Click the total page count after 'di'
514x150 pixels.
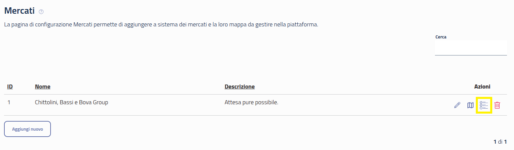pyautogui.click(x=505, y=142)
